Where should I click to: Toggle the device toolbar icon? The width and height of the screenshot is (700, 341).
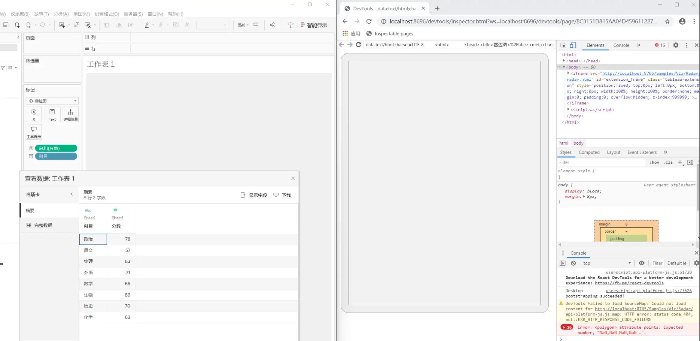coord(573,45)
